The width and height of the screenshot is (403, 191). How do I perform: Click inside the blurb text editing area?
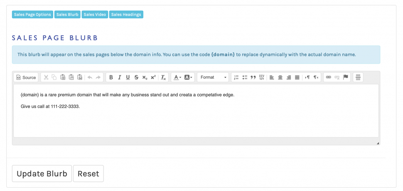195,121
